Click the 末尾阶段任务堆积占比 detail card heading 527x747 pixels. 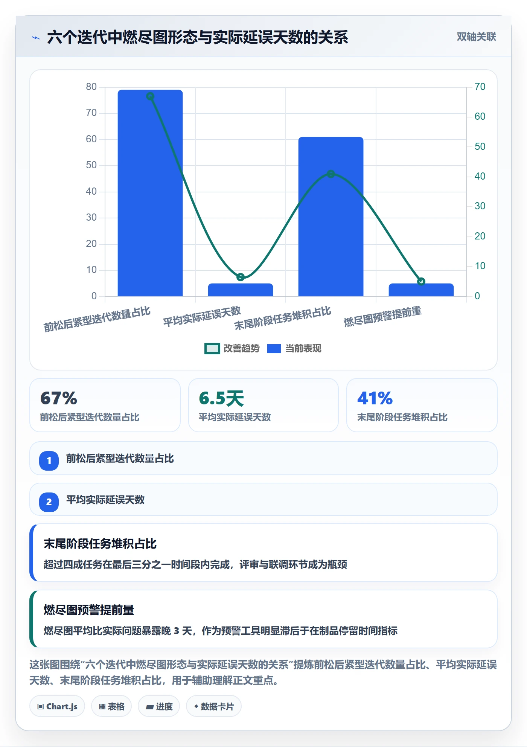click(x=100, y=544)
